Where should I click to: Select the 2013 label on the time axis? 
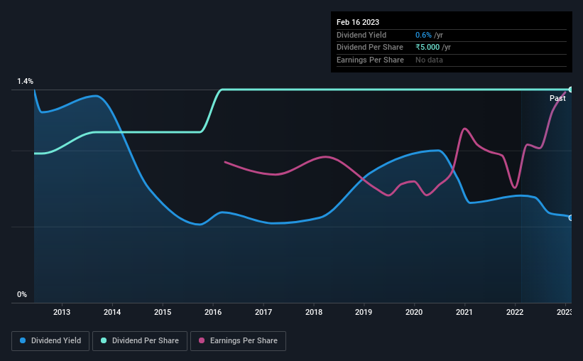(62, 312)
